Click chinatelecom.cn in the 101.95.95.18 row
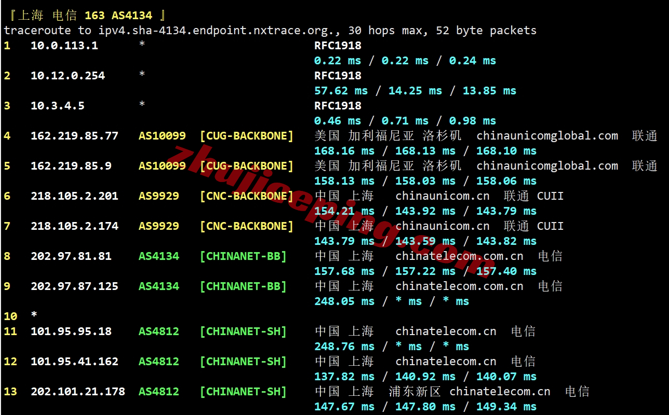This screenshot has width=669, height=415. [446, 331]
